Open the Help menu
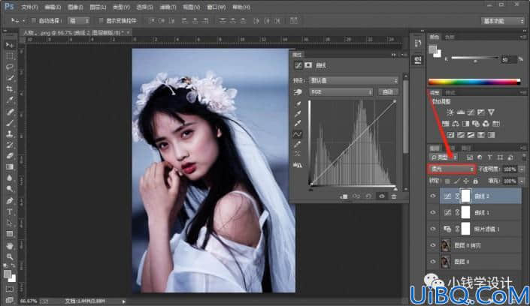 pyautogui.click(x=241, y=7)
